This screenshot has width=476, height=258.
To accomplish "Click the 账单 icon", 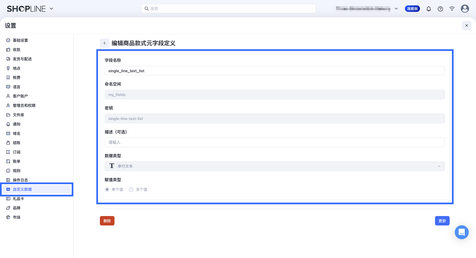I will (x=8, y=161).
